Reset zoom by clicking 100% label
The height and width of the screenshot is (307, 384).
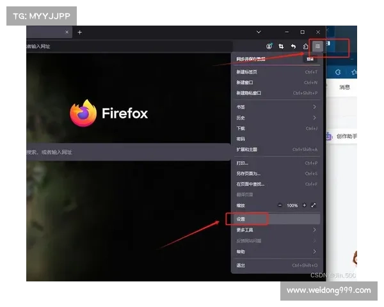(292, 205)
